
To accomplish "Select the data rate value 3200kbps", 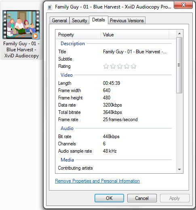I will [x=112, y=105].
